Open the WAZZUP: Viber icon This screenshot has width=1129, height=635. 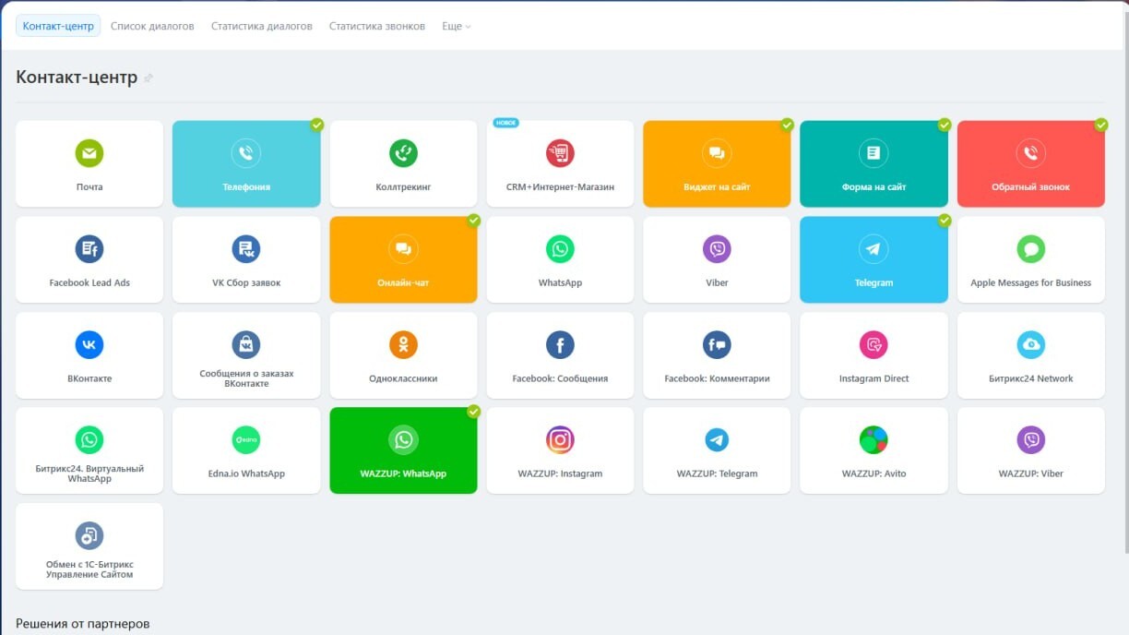point(1030,440)
